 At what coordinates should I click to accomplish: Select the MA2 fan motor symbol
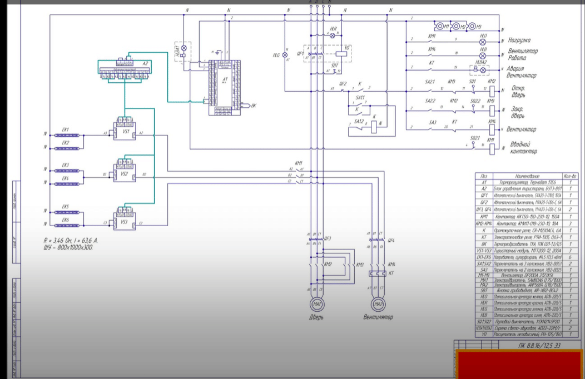378,305
